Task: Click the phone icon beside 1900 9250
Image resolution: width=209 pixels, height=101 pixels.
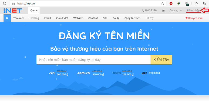Action: pos(143,11)
